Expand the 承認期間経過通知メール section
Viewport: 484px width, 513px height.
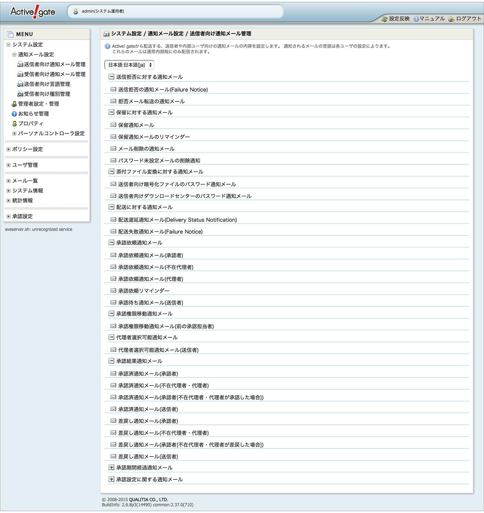point(111,467)
